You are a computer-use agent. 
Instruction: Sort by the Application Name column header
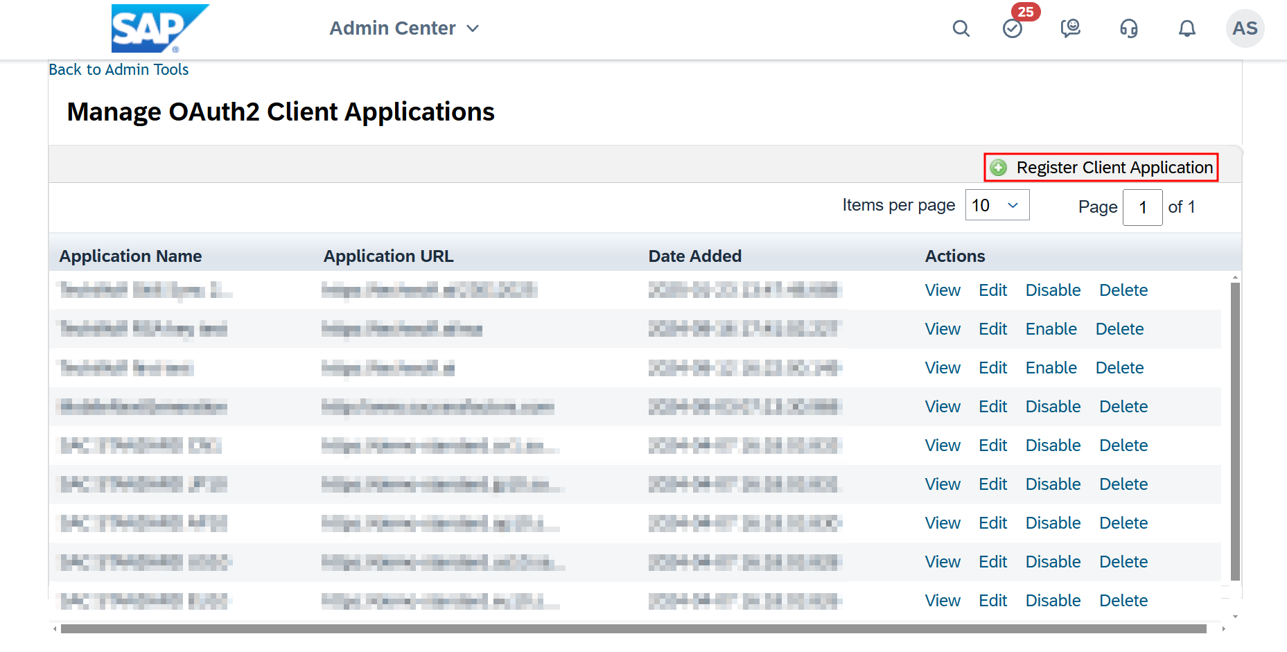(x=130, y=256)
